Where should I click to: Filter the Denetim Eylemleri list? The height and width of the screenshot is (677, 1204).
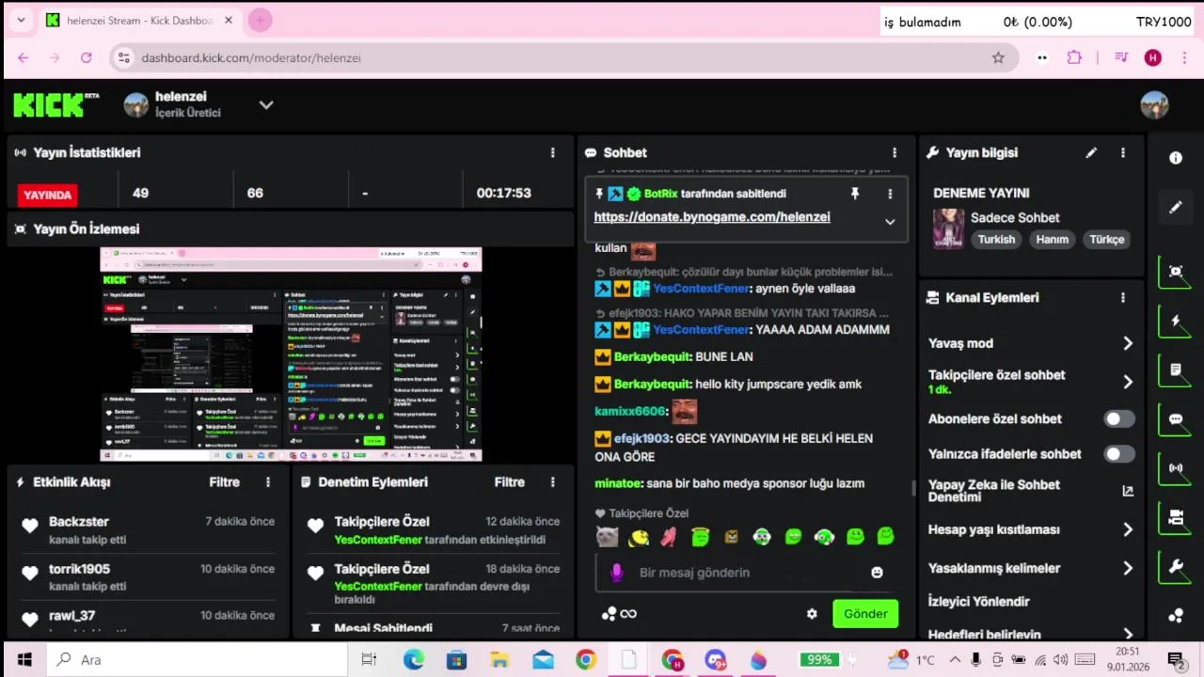pos(510,481)
